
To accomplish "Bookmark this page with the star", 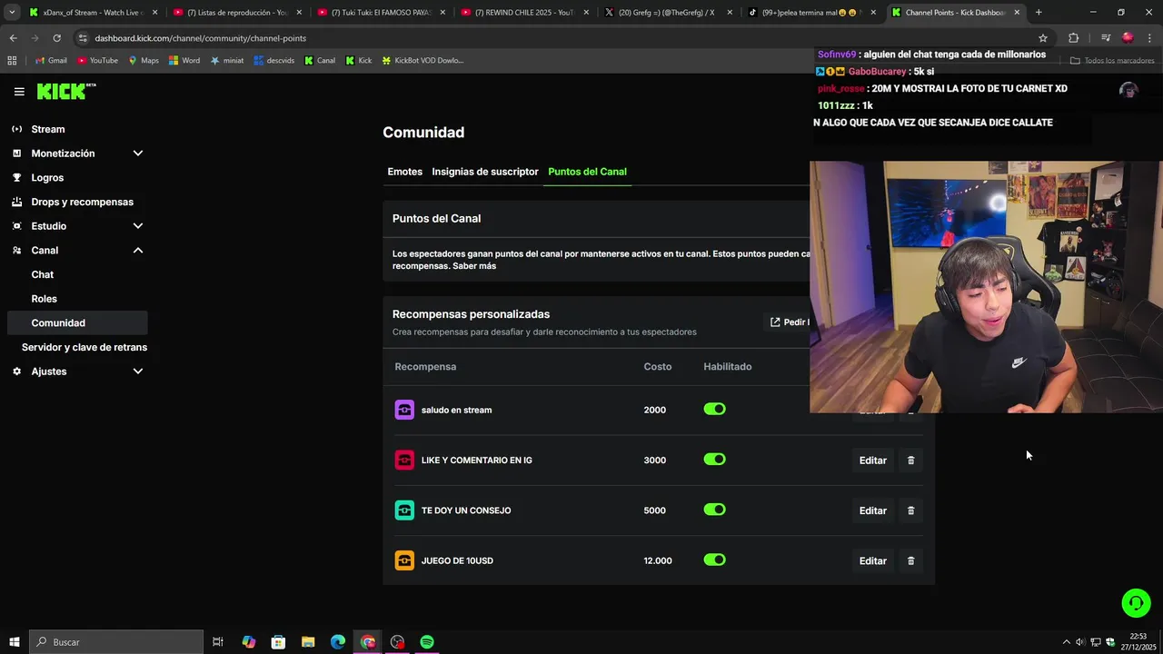I will pos(1043,38).
